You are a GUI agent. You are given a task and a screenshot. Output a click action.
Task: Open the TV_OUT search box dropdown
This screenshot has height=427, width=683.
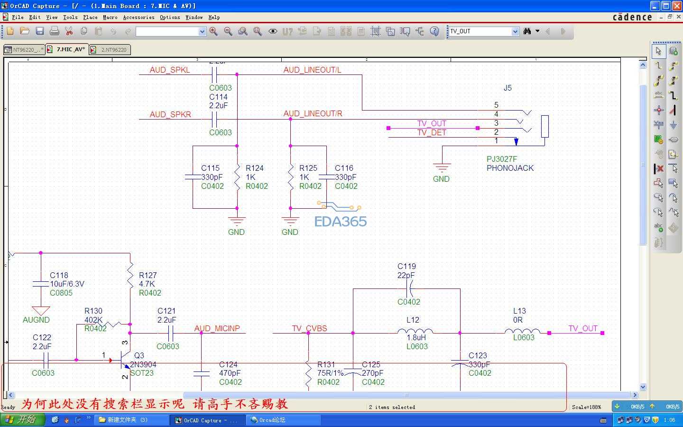click(516, 31)
